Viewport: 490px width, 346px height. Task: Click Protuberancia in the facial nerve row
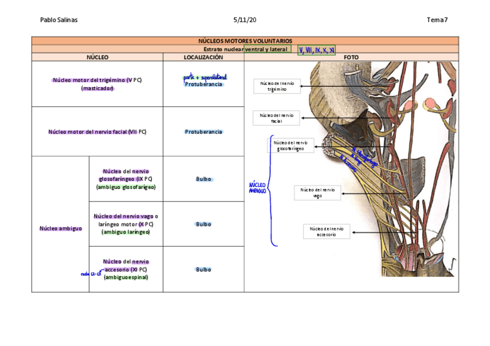pyautogui.click(x=203, y=132)
